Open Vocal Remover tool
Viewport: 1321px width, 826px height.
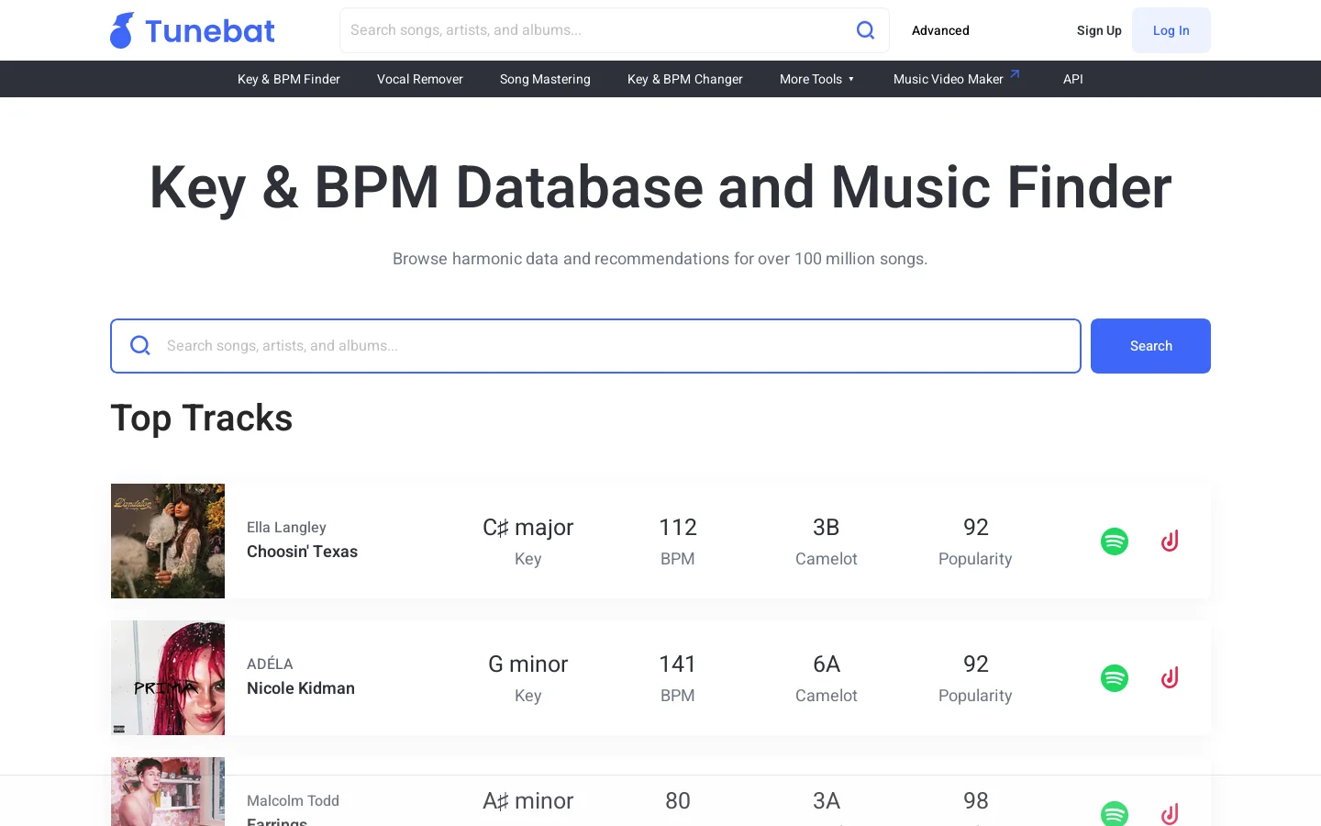click(420, 79)
